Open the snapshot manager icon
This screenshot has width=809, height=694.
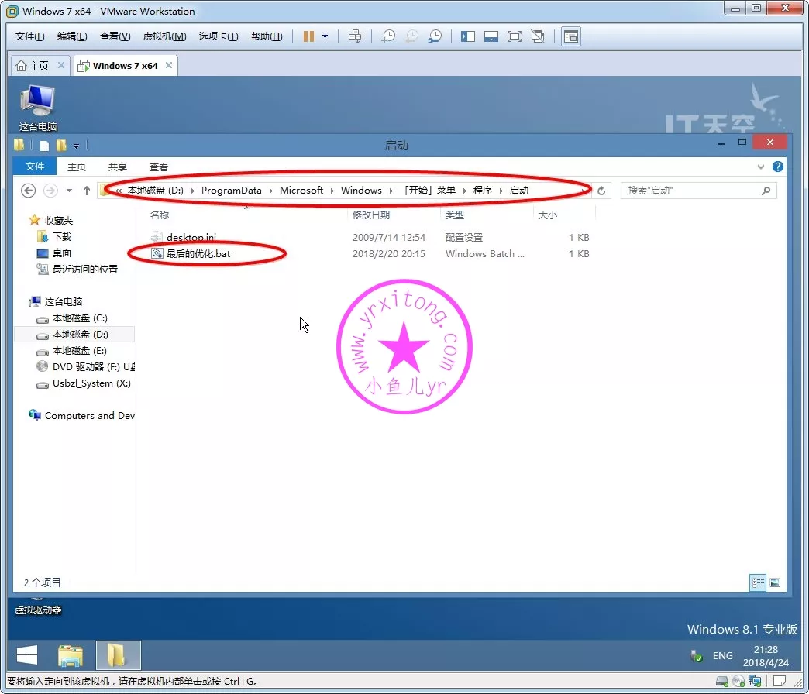click(x=435, y=36)
